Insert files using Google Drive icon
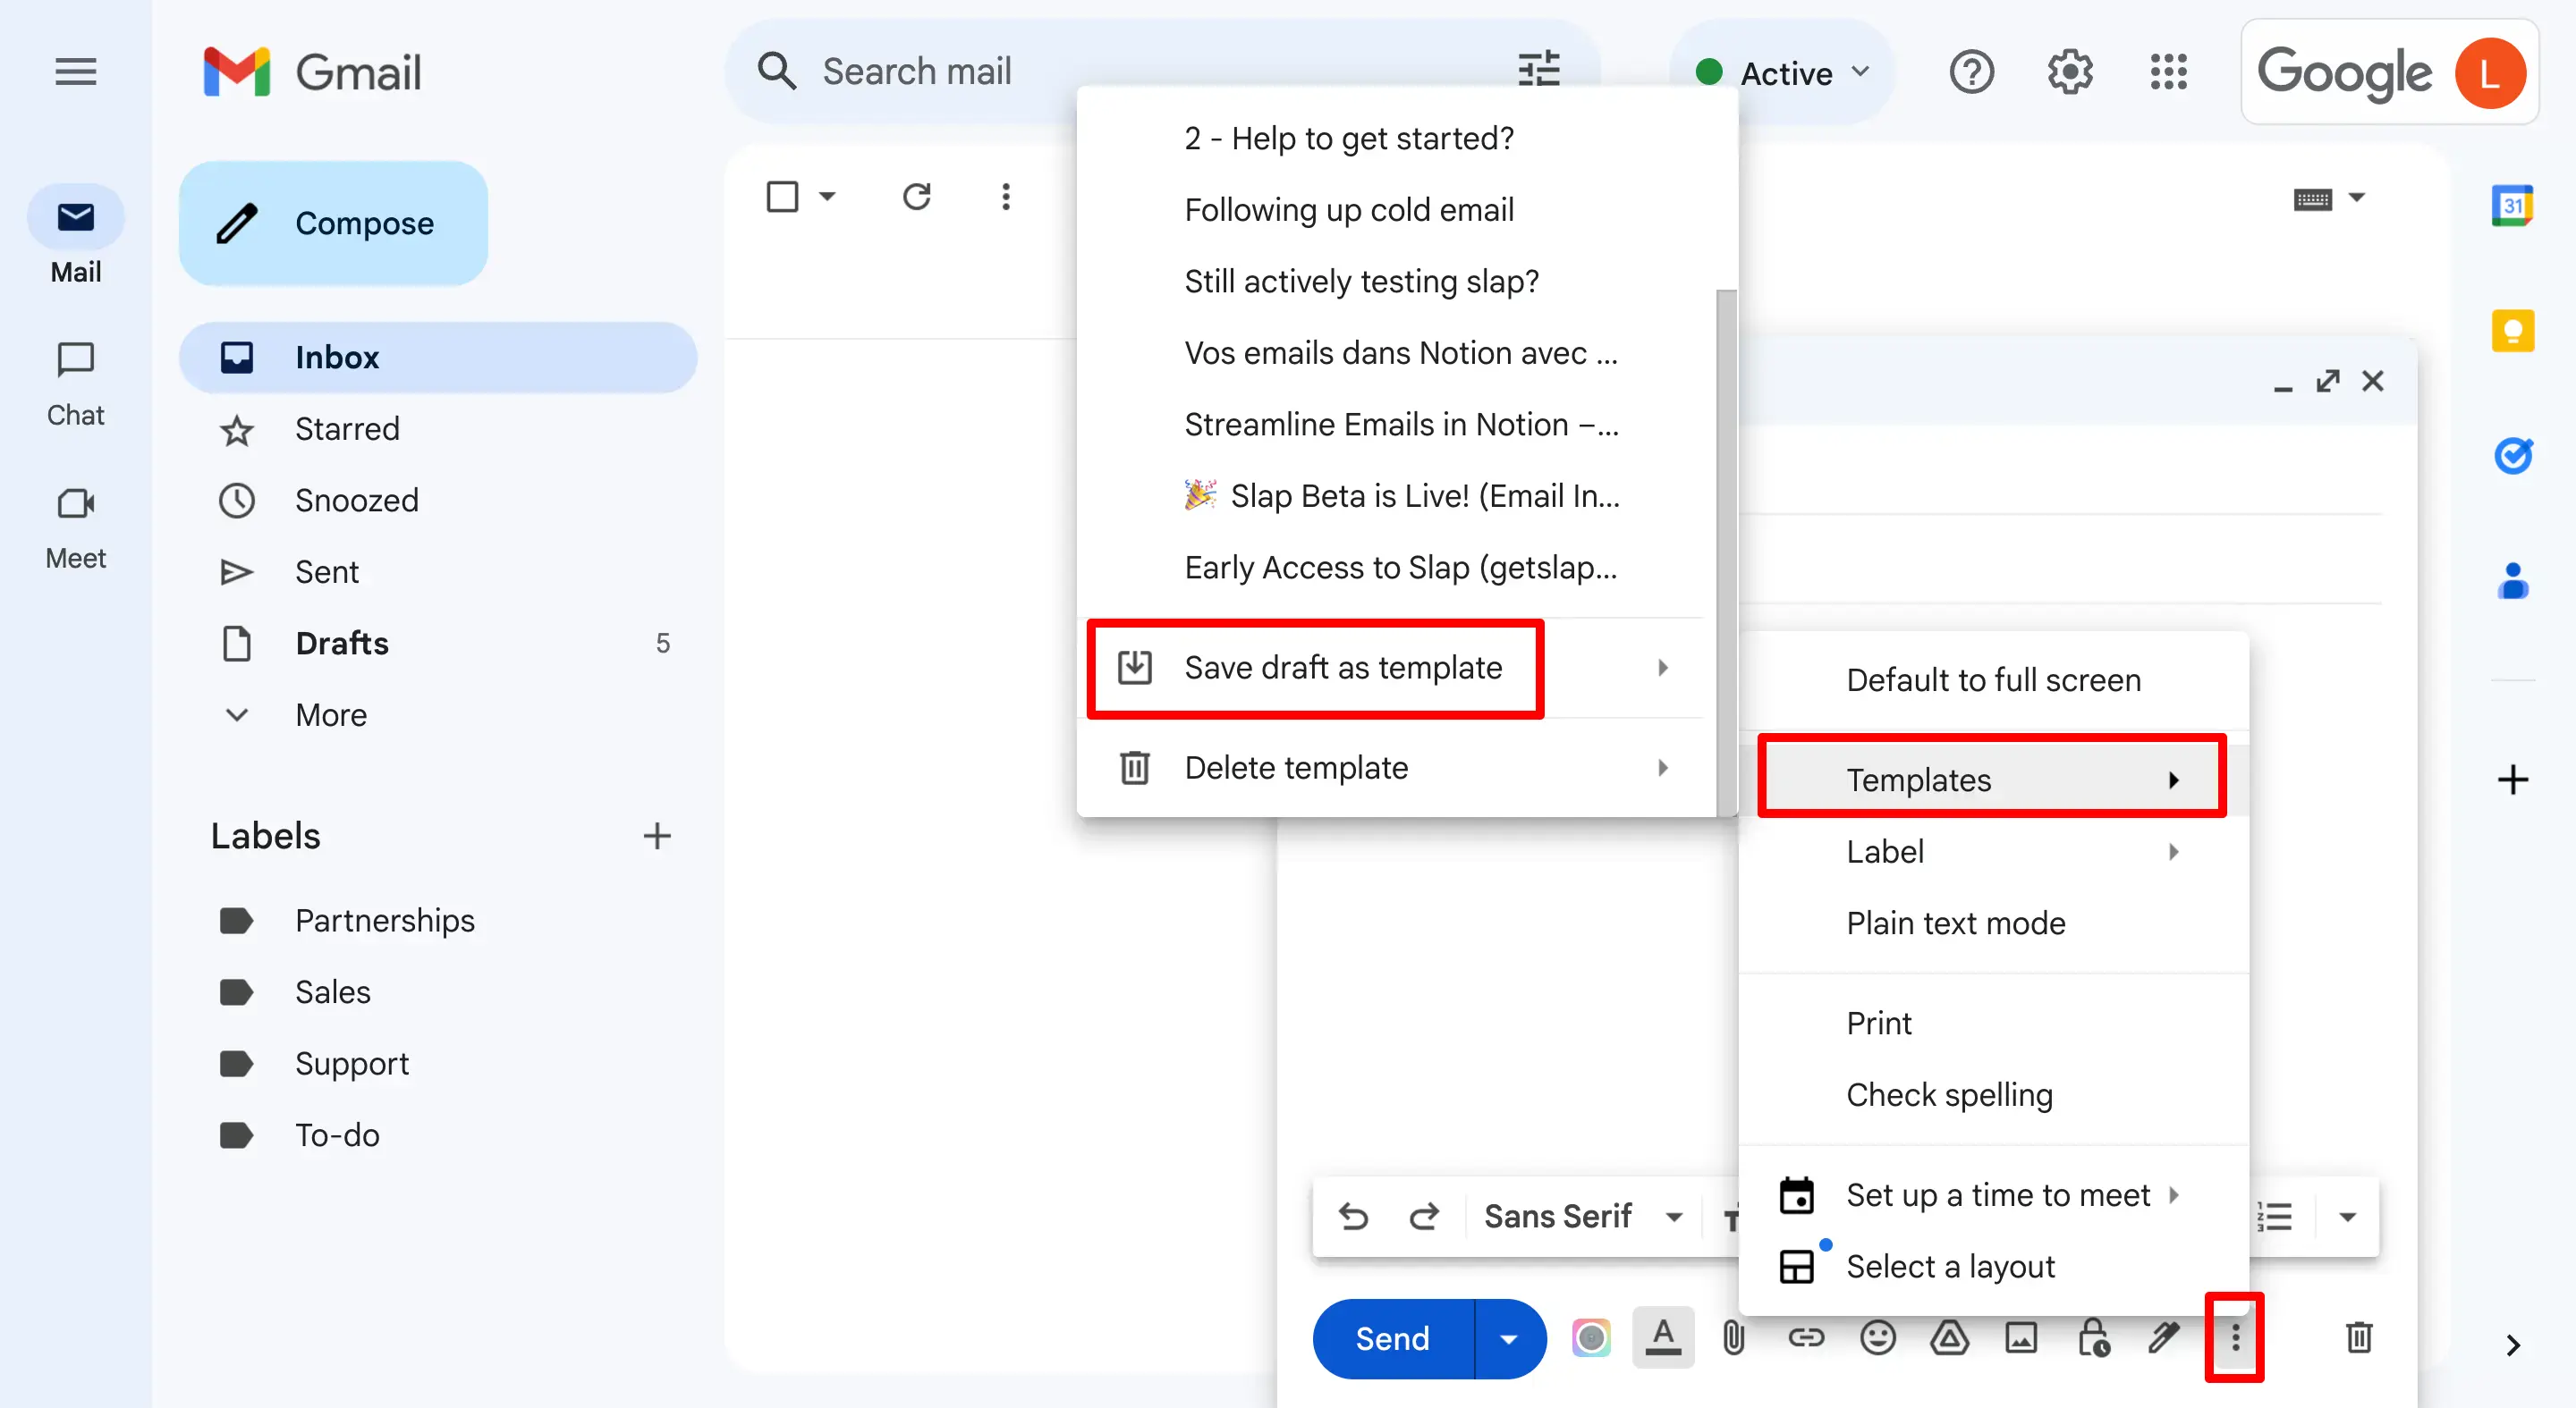 (x=1949, y=1337)
